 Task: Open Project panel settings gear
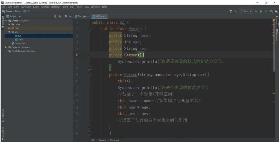click(65, 16)
